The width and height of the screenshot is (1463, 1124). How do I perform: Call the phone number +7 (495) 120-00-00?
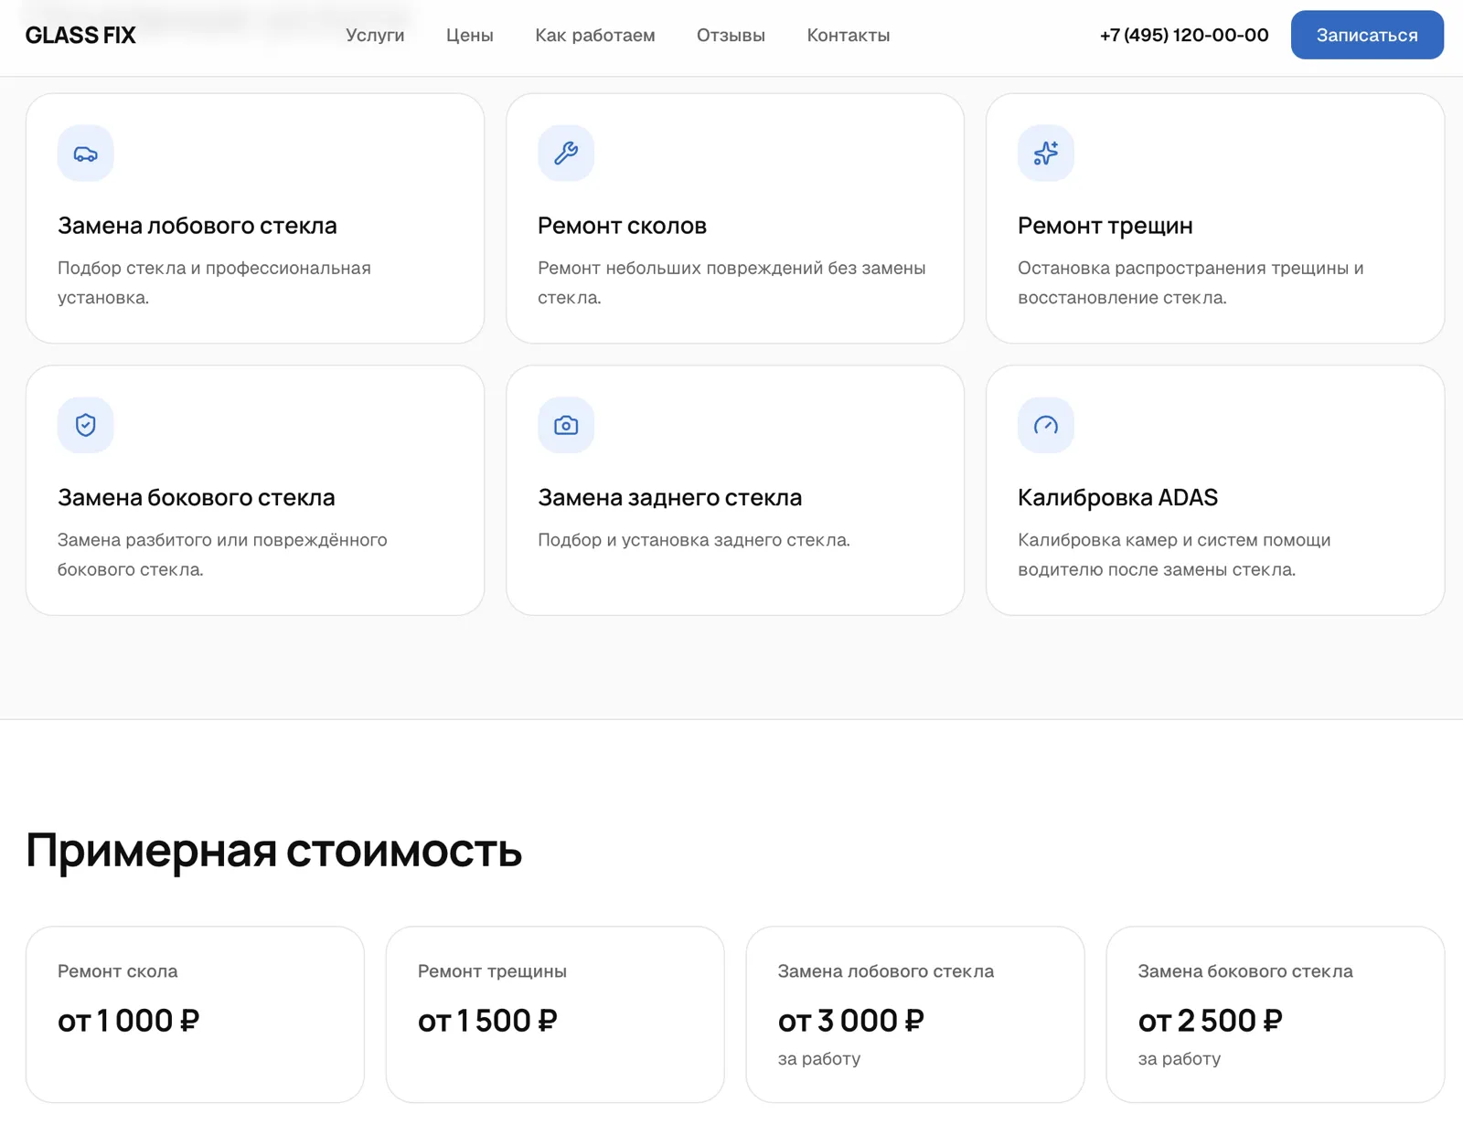[1184, 36]
